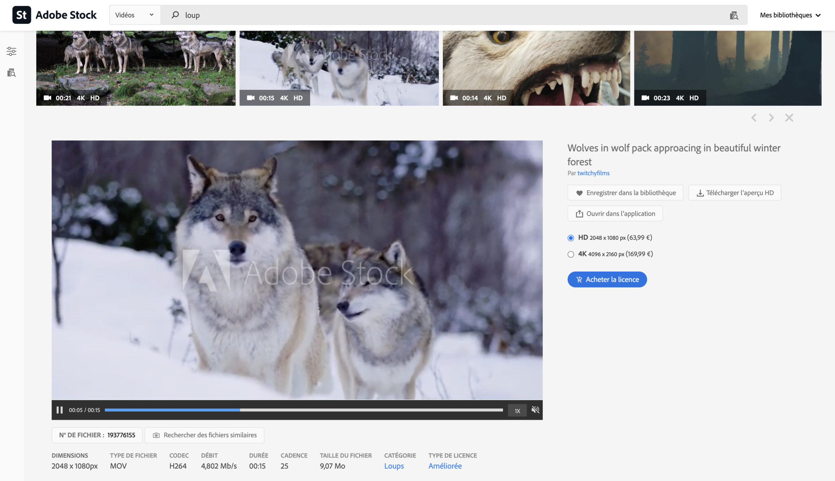The image size is (835, 481).
Task: Open the wolf teeth close-up thumbnail
Action: tap(536, 68)
